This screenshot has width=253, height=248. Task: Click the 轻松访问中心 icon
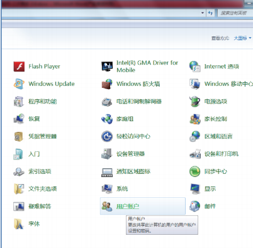(x=107, y=136)
